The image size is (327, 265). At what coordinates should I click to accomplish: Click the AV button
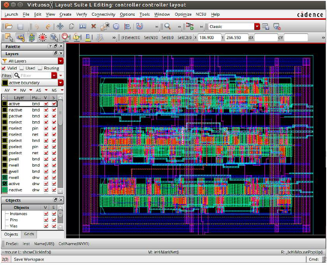click(x=7, y=90)
